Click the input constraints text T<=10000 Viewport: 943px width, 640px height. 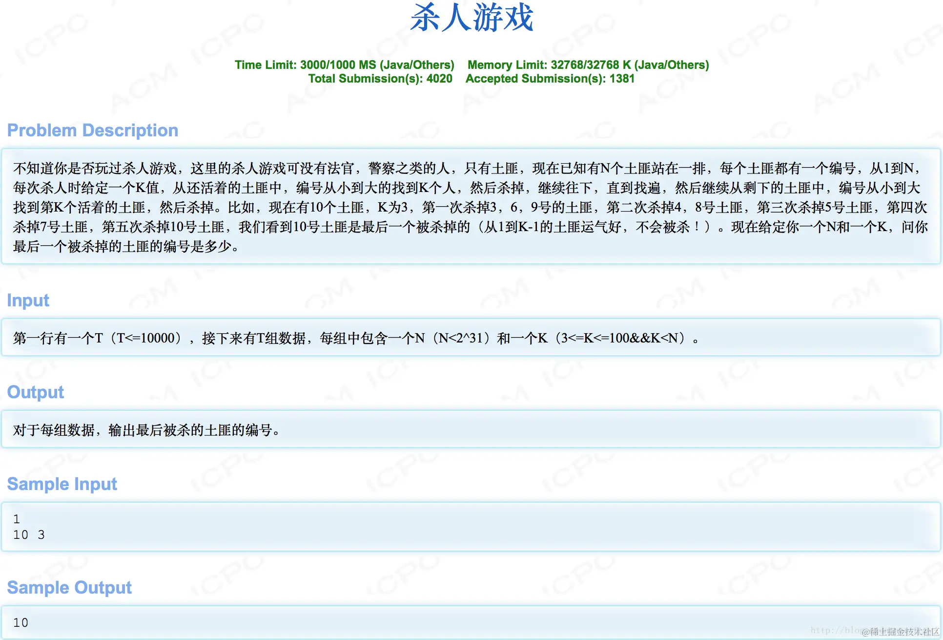(146, 338)
